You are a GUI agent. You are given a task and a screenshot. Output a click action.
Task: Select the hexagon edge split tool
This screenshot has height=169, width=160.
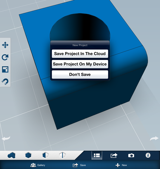(62, 155)
